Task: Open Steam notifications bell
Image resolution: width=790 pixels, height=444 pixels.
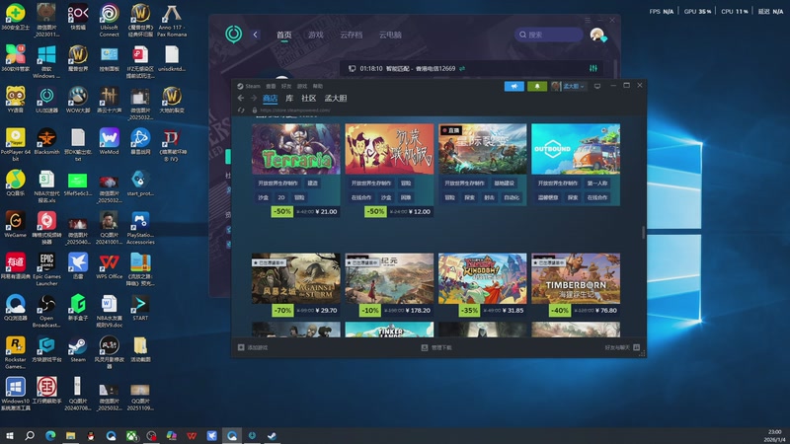Action: (537, 86)
